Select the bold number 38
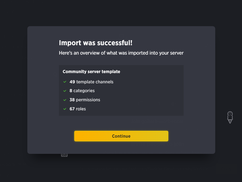 [x=72, y=100]
